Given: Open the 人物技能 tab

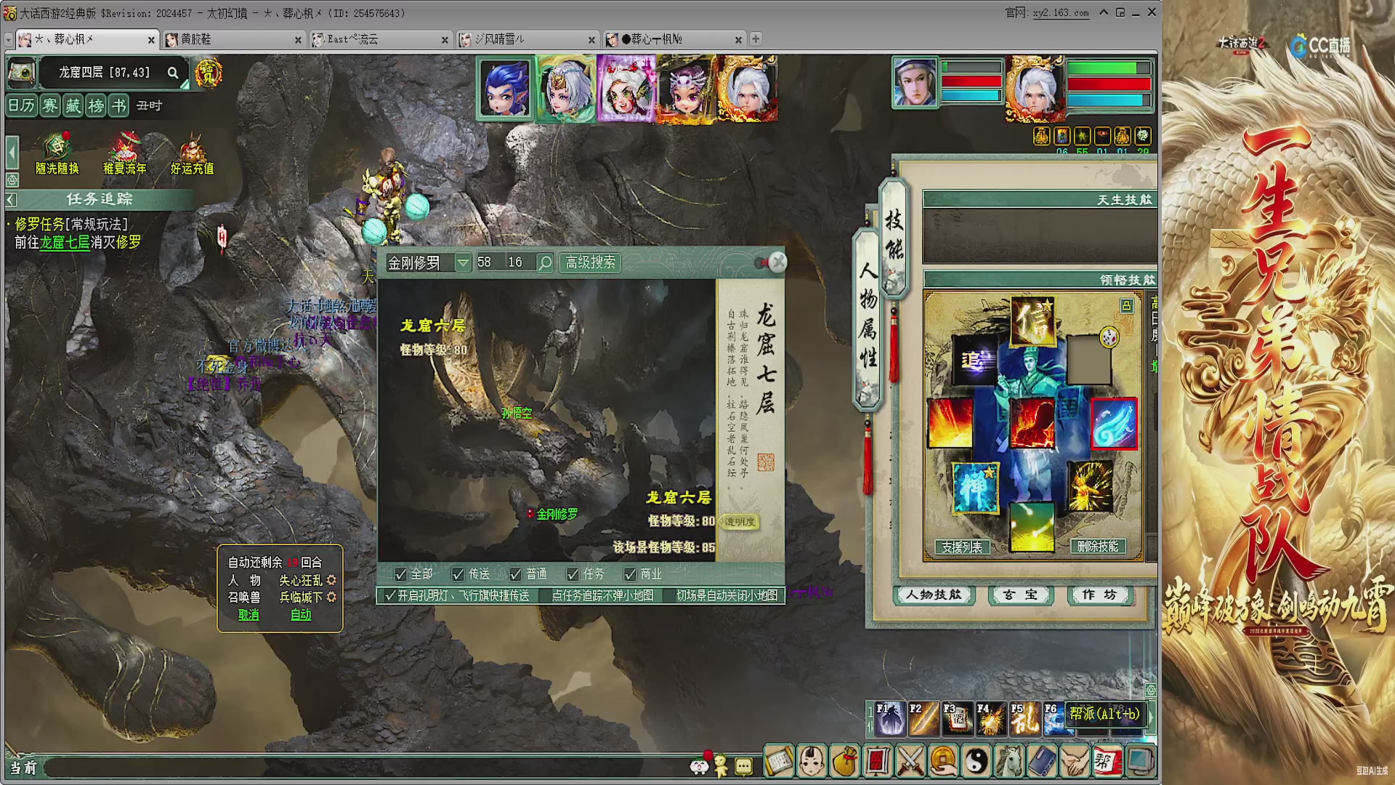Looking at the screenshot, I should point(934,595).
